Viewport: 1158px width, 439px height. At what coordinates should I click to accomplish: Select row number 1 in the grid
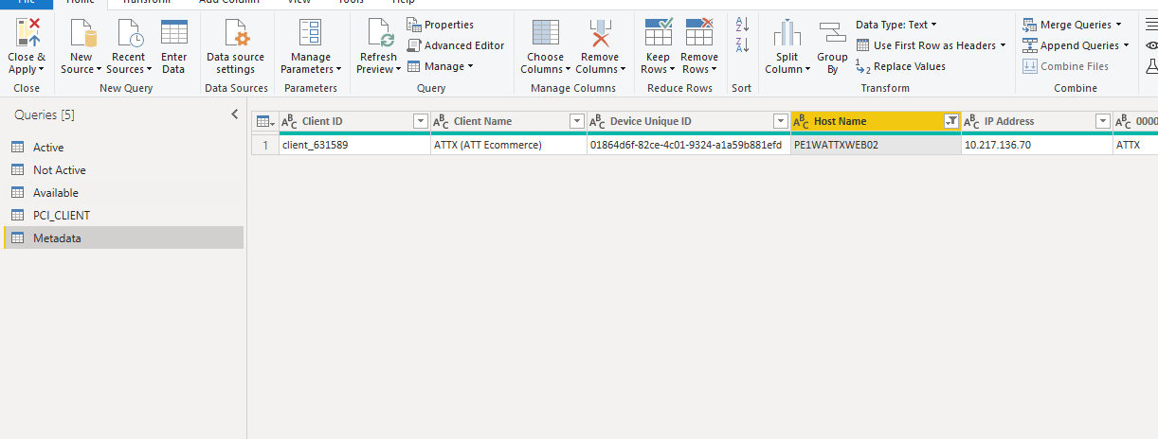[264, 145]
